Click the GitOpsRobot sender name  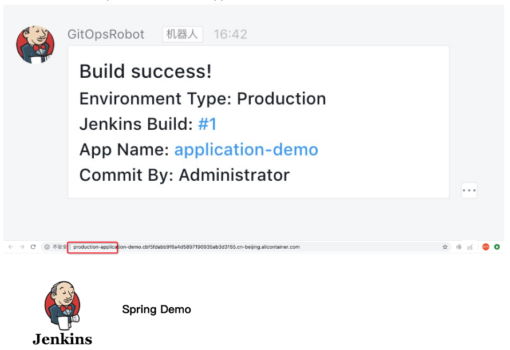[x=106, y=34]
